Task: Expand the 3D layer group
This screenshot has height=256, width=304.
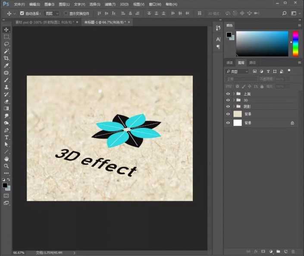Action: [234, 100]
